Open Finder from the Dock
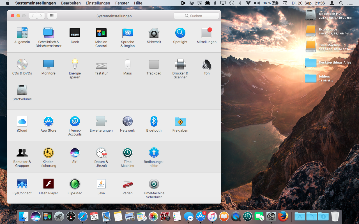The image size is (359, 224). click(x=24, y=216)
